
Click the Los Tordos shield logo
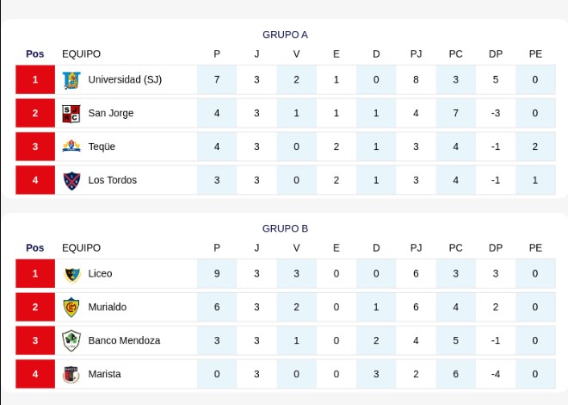(x=71, y=180)
